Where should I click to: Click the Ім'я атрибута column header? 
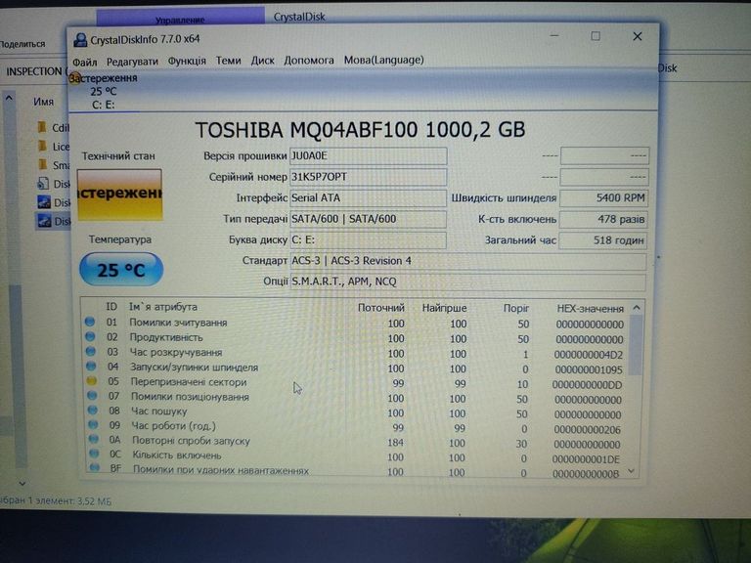tap(163, 307)
